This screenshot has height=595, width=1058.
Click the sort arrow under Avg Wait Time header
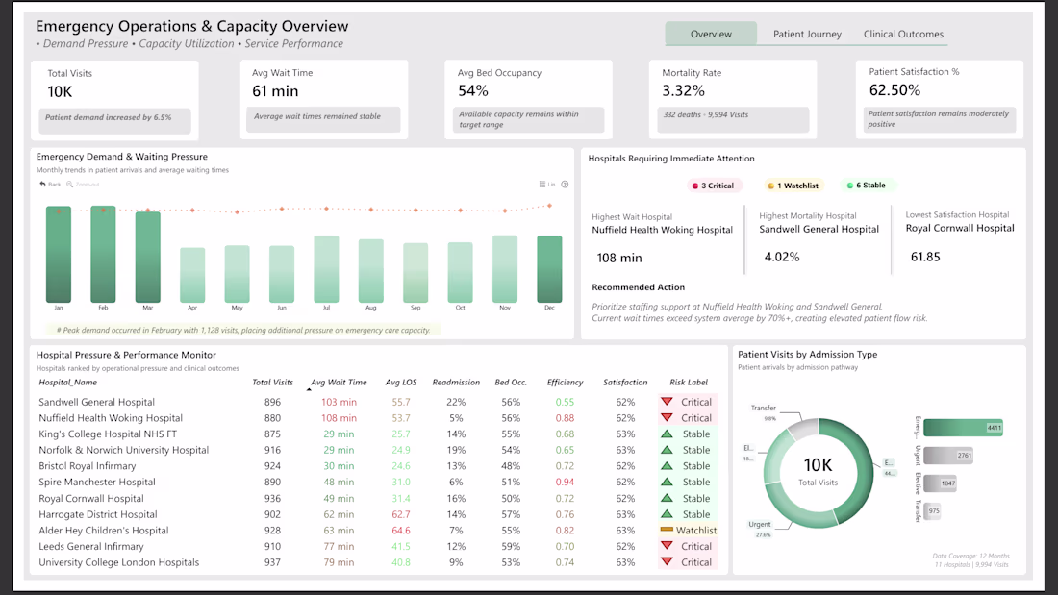tap(309, 389)
